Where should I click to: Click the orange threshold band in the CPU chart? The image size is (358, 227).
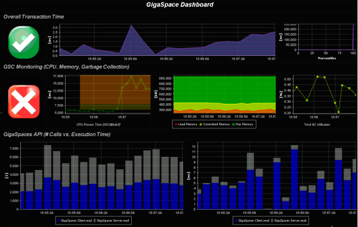pos(115,90)
